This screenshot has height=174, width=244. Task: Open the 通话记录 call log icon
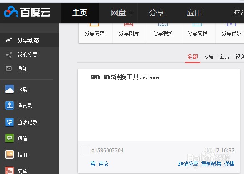coord(10,122)
